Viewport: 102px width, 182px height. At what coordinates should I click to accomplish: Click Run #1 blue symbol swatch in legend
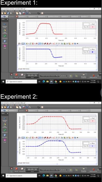coord(92,52)
